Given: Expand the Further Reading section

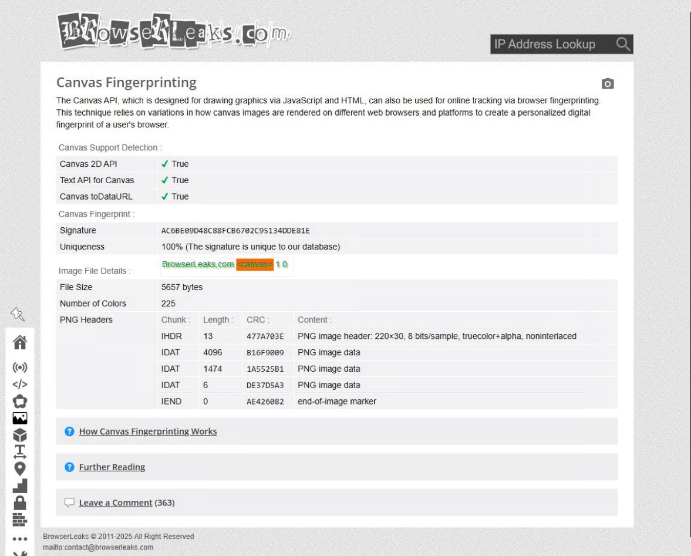Looking at the screenshot, I should point(112,467).
